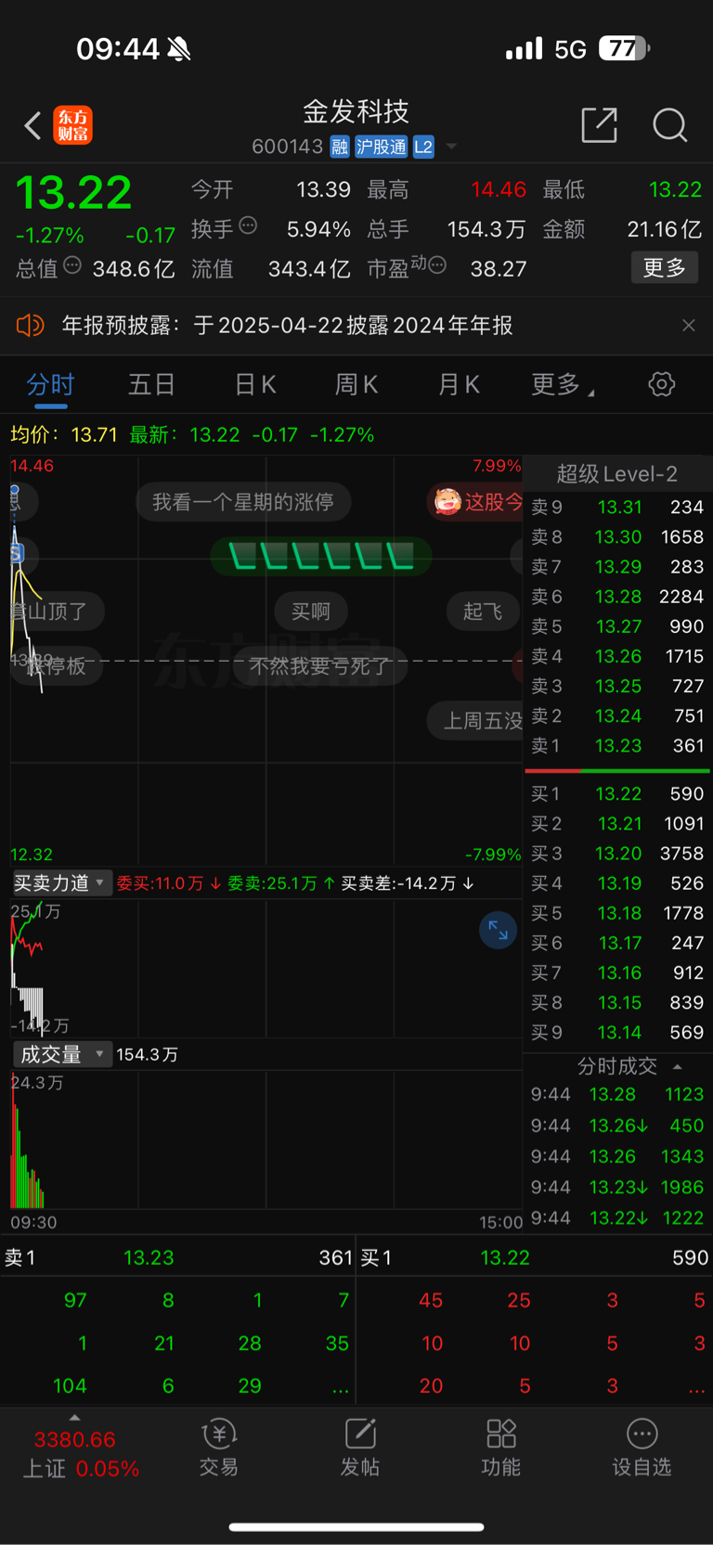Tap the 13.22 price in the bottom 买1 queue header
713x1545 pixels.
coord(505,1257)
